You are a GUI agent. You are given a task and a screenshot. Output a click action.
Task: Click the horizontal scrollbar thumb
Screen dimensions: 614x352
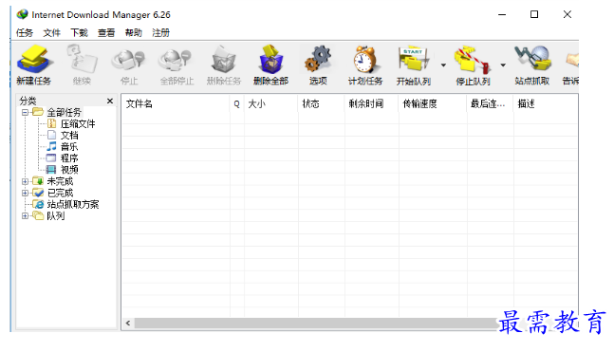tap(317, 323)
